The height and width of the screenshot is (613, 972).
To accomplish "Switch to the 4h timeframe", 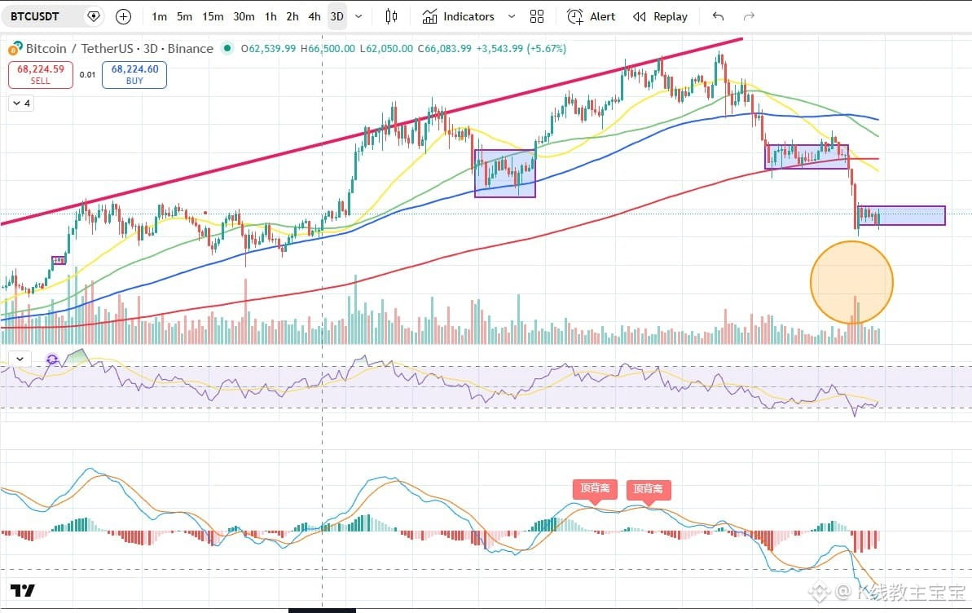I will tap(314, 17).
